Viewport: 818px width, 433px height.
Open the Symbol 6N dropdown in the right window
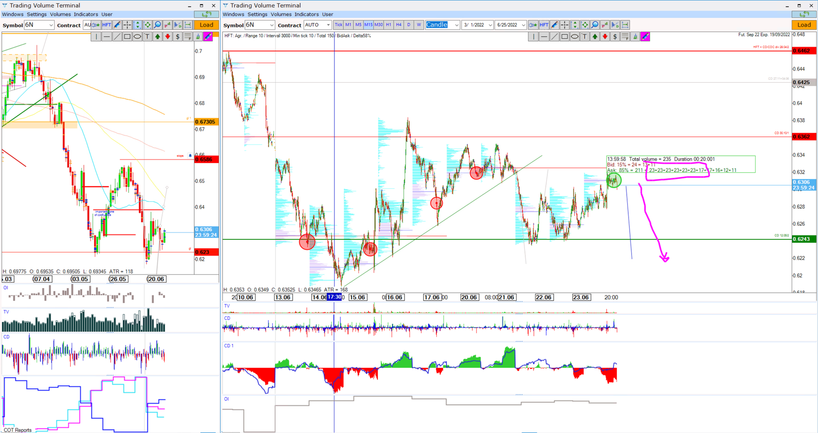click(260, 25)
